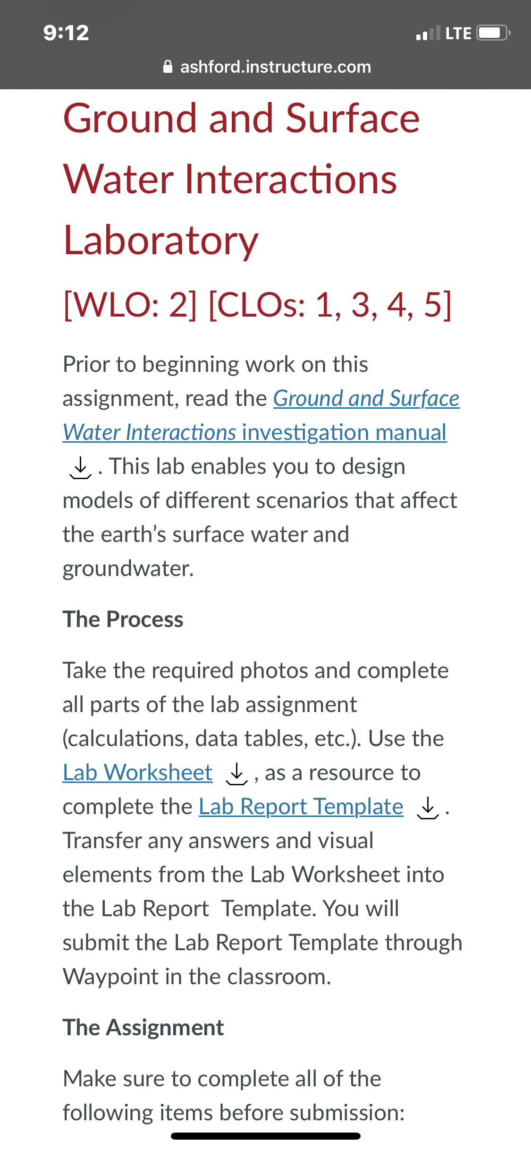
Task: Open the Lab Worksheet link
Action: tap(137, 773)
